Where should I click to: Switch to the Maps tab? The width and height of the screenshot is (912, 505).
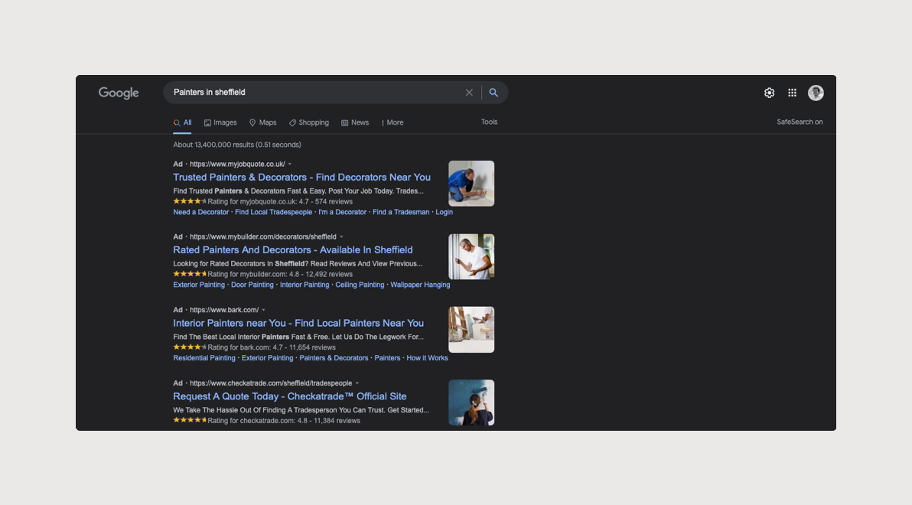tap(263, 122)
